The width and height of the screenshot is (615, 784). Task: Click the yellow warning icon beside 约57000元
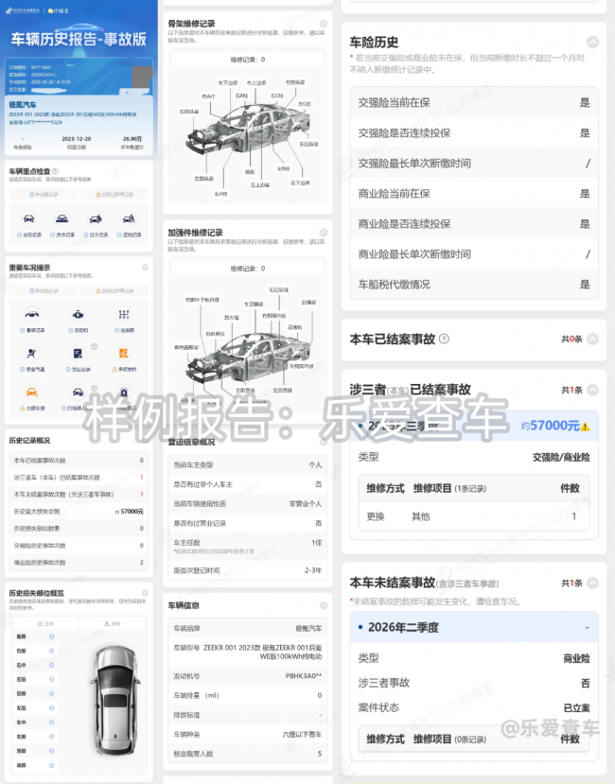click(x=586, y=427)
